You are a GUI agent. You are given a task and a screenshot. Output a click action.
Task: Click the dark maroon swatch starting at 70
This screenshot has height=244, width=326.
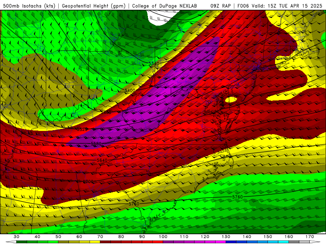(106, 242)
